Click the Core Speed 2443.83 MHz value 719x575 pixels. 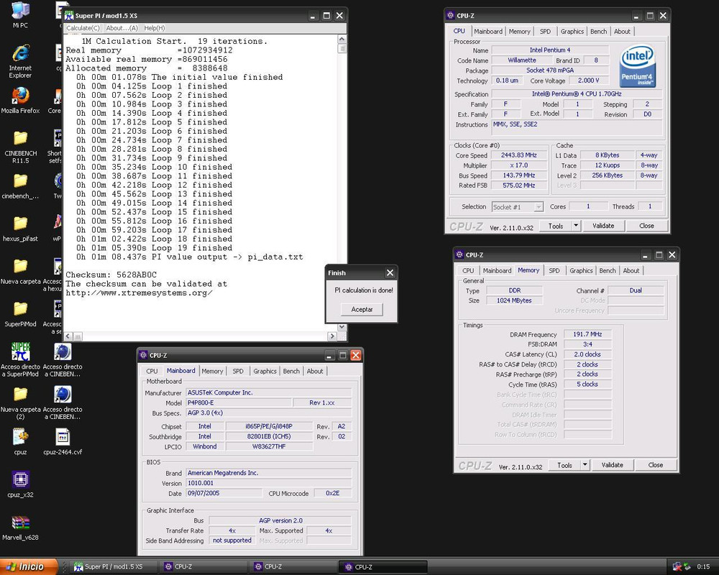[x=519, y=155]
